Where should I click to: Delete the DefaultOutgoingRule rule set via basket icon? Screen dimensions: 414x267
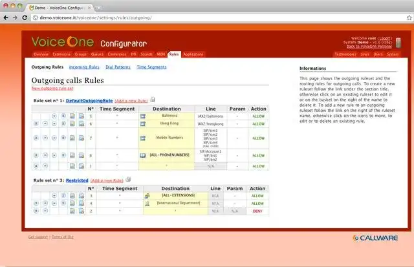(x=153, y=100)
